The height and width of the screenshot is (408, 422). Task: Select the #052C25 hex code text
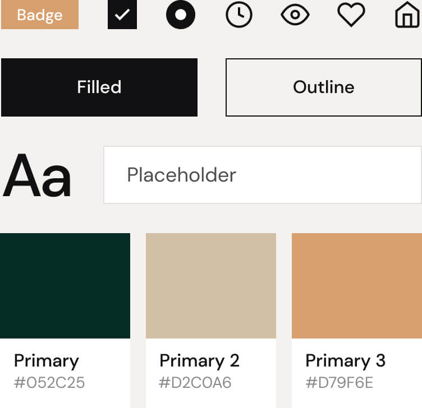tap(49, 383)
